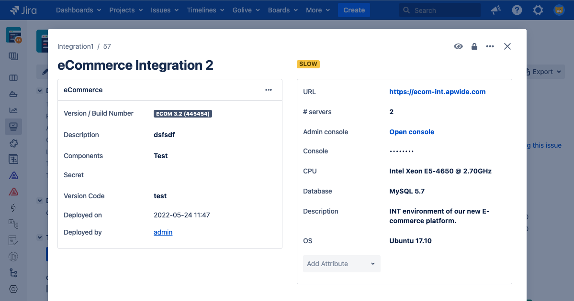Open the Jira settings gear icon
Image resolution: width=574 pixels, height=301 pixels.
[538, 10]
